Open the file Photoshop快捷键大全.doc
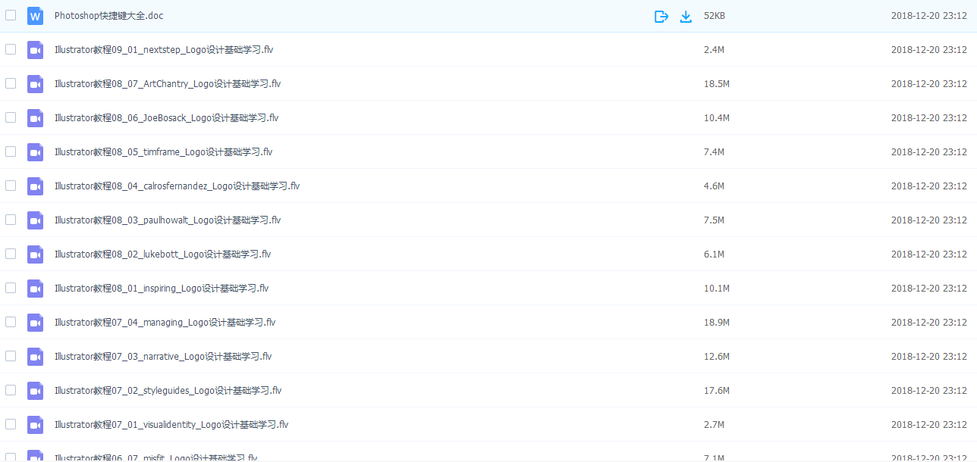The image size is (977, 462). pos(108,16)
